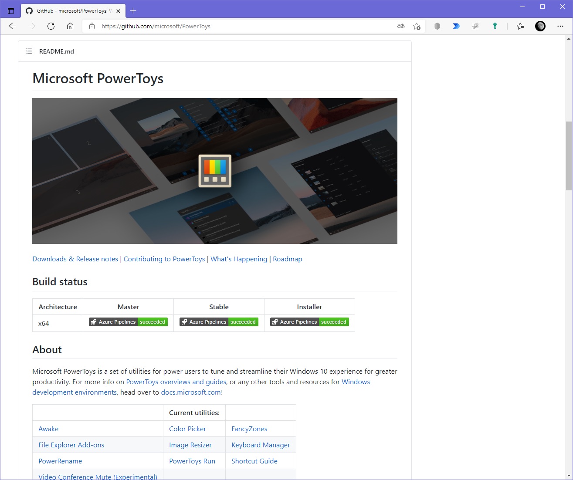This screenshot has height=480, width=573.
Task: Click the browser Back arrow
Action: (13, 26)
